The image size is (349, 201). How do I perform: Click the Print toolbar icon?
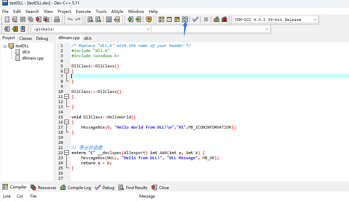click(x=57, y=20)
